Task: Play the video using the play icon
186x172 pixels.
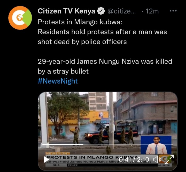Action: 46,159
